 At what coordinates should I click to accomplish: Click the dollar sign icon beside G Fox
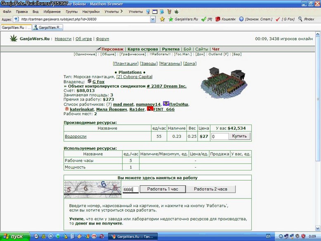click(89, 81)
